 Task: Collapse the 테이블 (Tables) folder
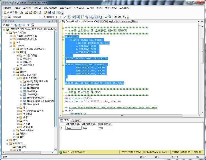coord(14,52)
